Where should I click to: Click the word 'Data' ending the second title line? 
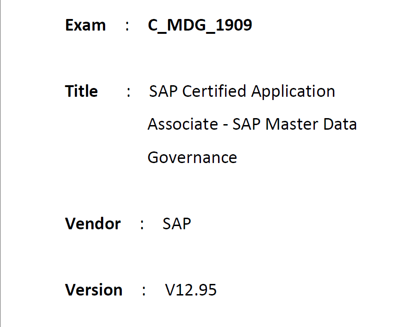coord(340,124)
